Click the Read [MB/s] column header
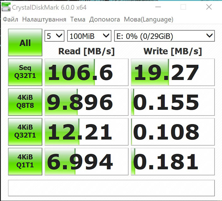 [x=86, y=52]
